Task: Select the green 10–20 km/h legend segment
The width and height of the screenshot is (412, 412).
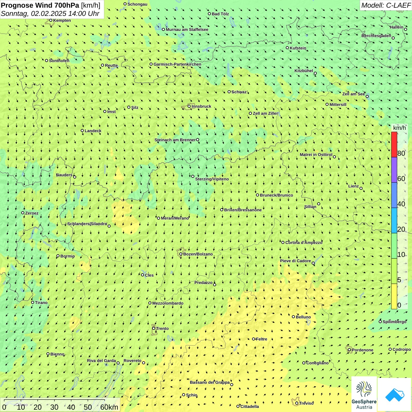Action: [x=394, y=246]
